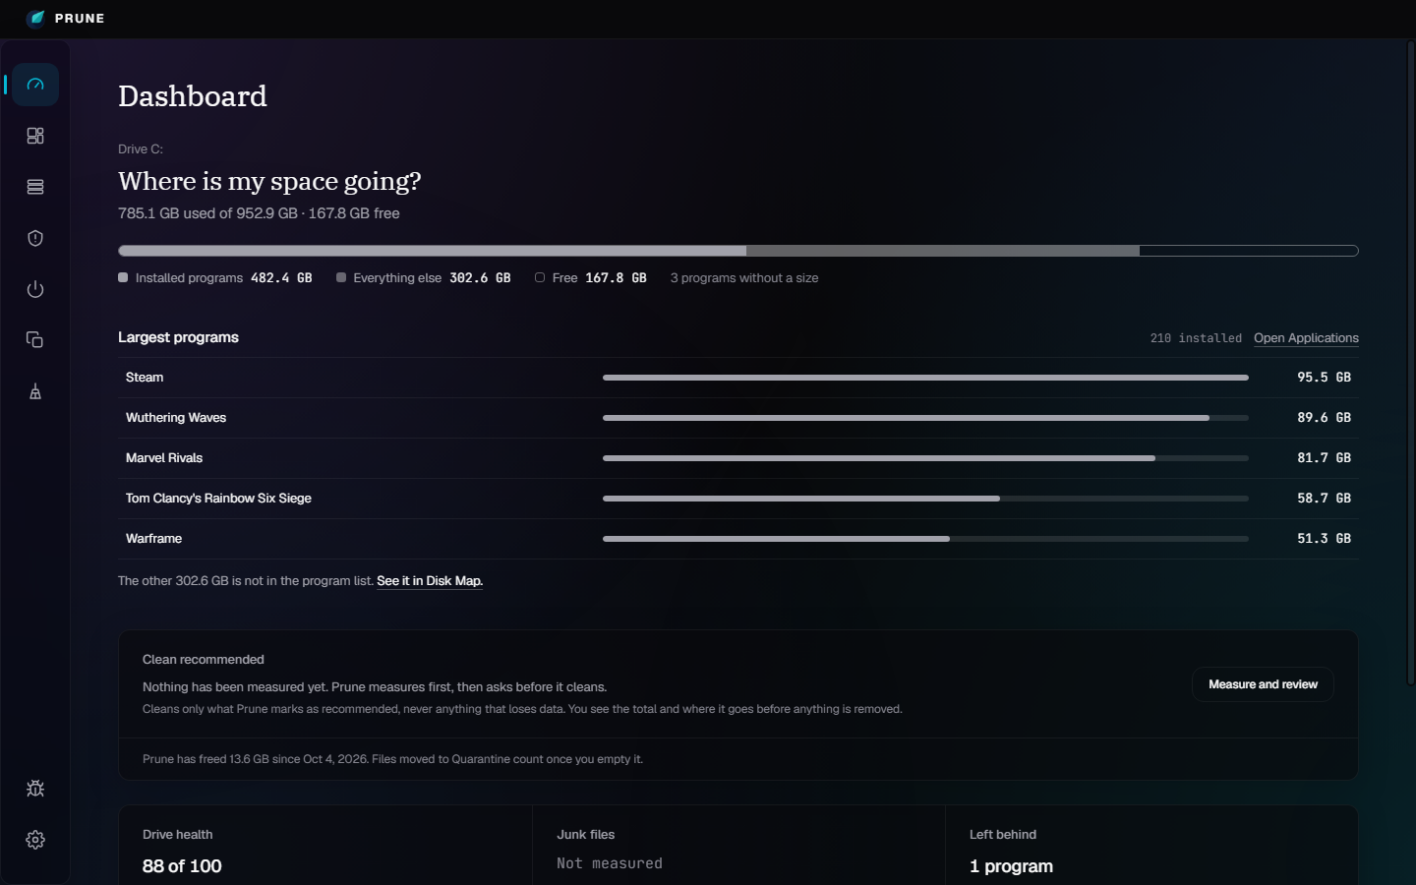Viewport: 1416px width, 885px height.
Task: Click the 81.7 GB size value
Action: (x=1324, y=458)
